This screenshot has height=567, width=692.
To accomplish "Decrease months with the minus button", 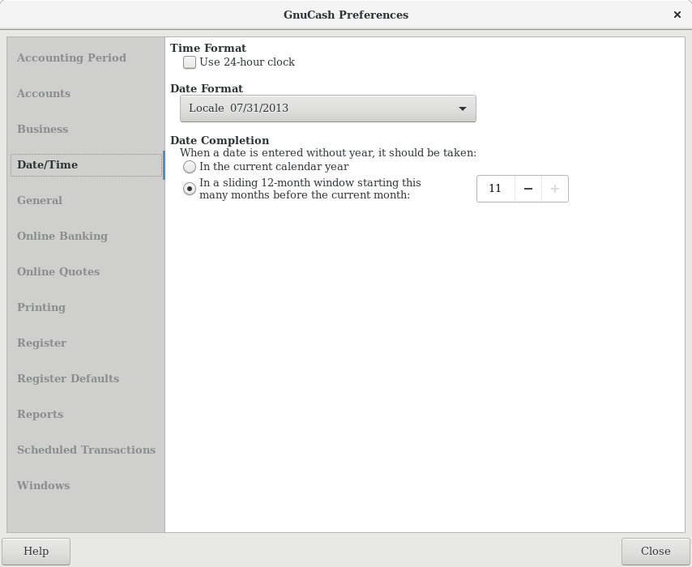I will (x=528, y=189).
